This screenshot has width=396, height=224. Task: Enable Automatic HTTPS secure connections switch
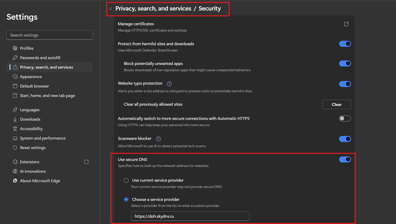344,119
